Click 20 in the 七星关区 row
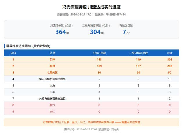The width and height of the screenshot is (183, 135). click(138, 72)
